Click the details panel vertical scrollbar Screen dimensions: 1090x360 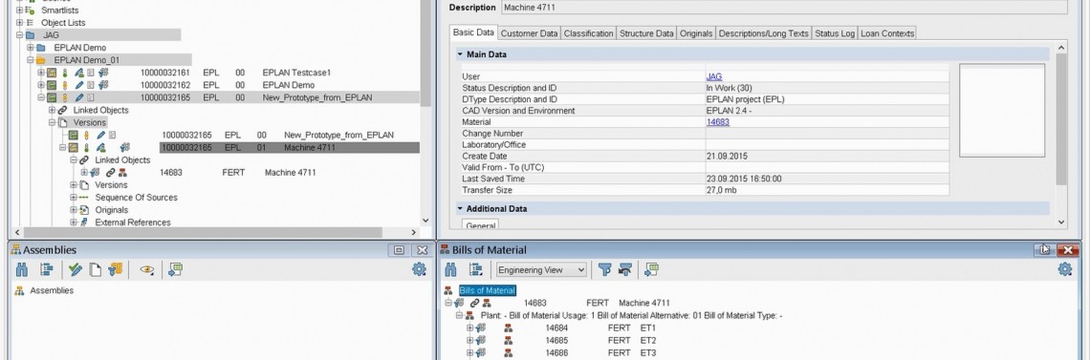click(x=1060, y=118)
